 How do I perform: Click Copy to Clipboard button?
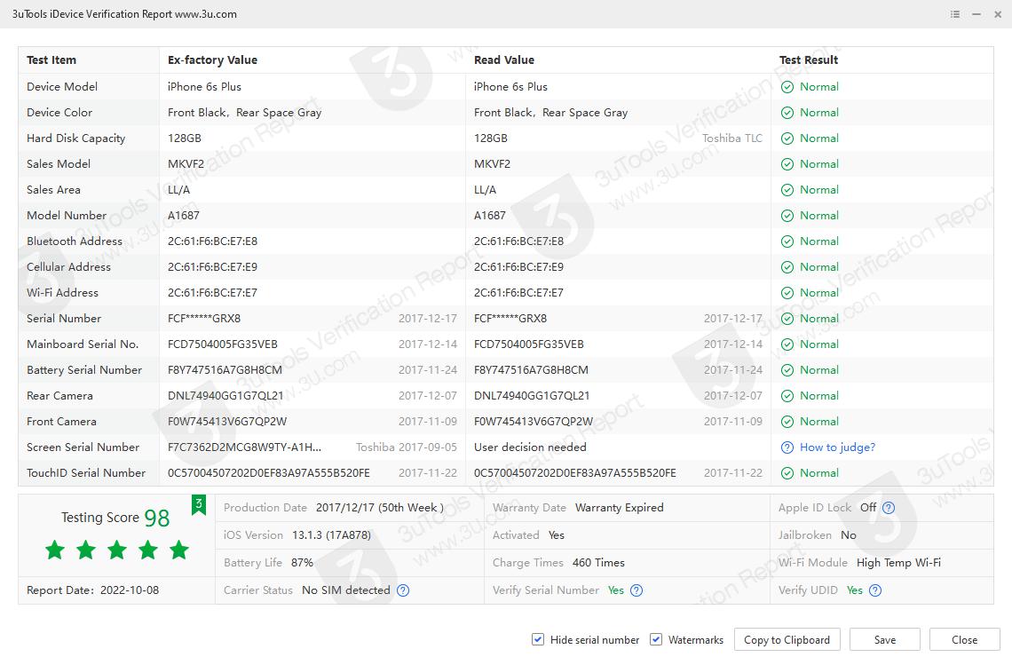point(787,640)
